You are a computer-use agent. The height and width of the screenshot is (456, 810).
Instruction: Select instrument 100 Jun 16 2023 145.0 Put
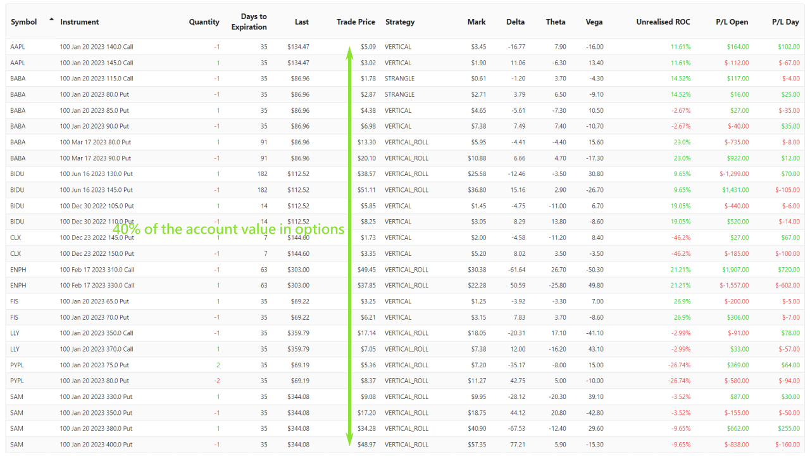[x=97, y=190]
